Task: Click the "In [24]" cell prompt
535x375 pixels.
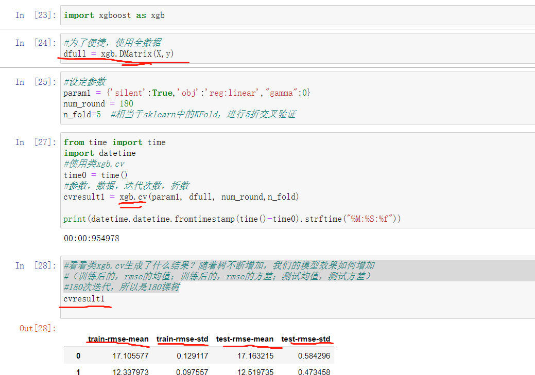Action: click(30, 43)
